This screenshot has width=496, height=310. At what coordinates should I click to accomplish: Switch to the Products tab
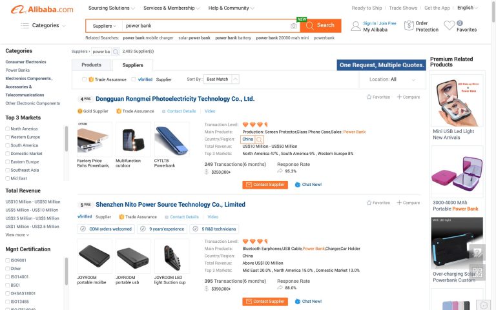pyautogui.click(x=91, y=65)
